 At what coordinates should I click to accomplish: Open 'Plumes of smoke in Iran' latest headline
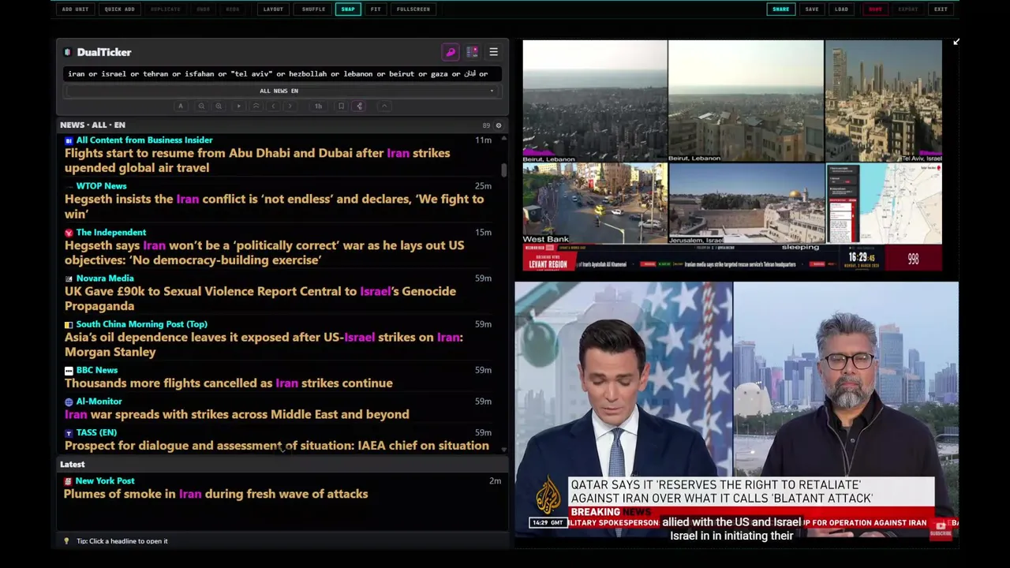[215, 494]
